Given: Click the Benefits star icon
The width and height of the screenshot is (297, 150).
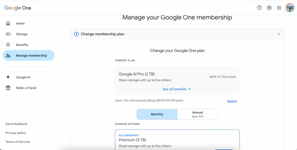Looking at the screenshot, I should pos(8,45).
